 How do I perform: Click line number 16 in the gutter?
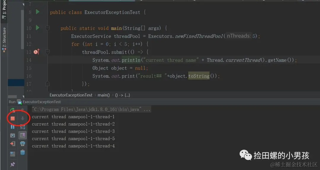(29, 76)
